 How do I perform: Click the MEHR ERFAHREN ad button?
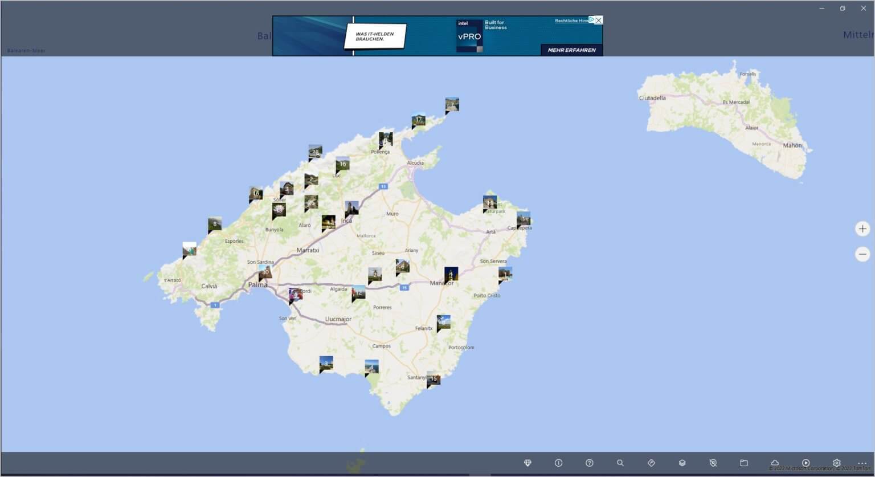click(x=571, y=50)
